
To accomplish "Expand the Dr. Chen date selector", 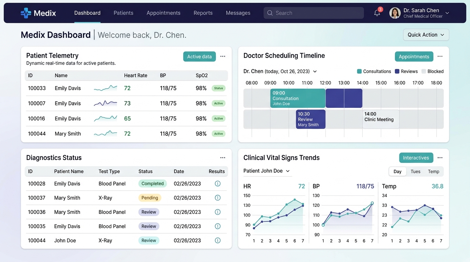I will 315,71.
